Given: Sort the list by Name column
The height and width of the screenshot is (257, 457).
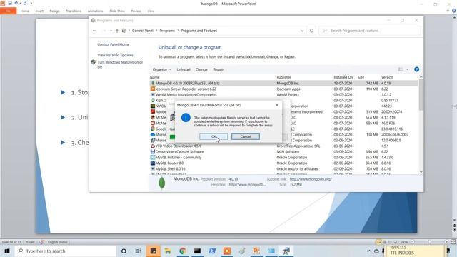Looking at the screenshot, I should 154,77.
